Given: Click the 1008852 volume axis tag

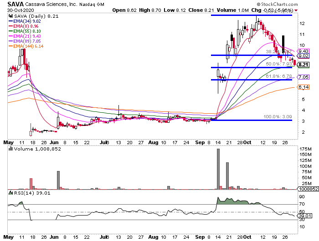Looking at the screenshot, I should (308, 189).
